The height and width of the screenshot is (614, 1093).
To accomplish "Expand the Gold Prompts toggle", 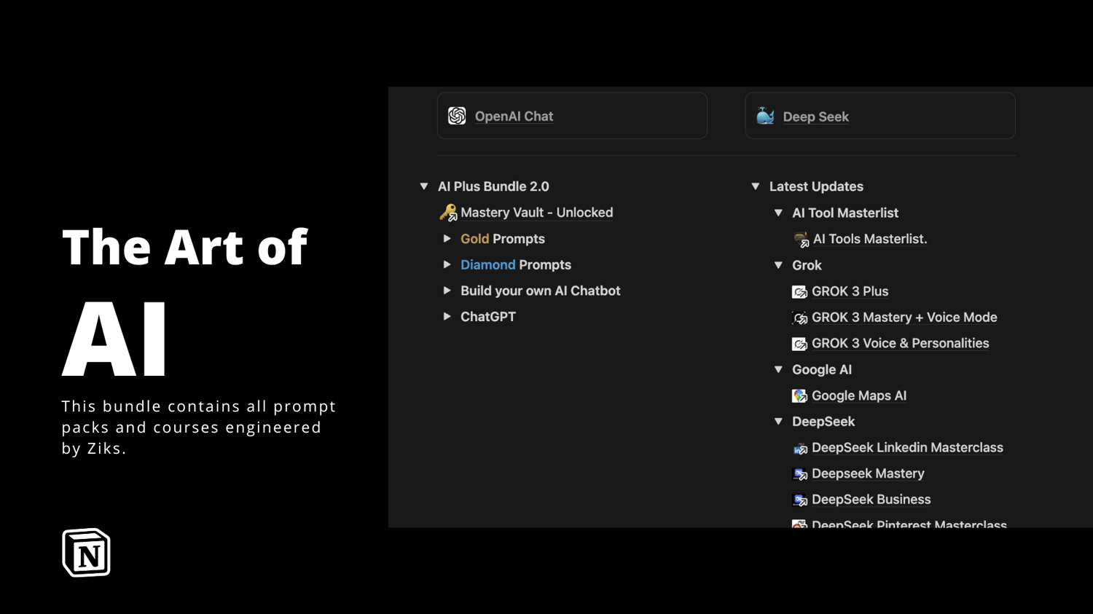I will (x=447, y=239).
